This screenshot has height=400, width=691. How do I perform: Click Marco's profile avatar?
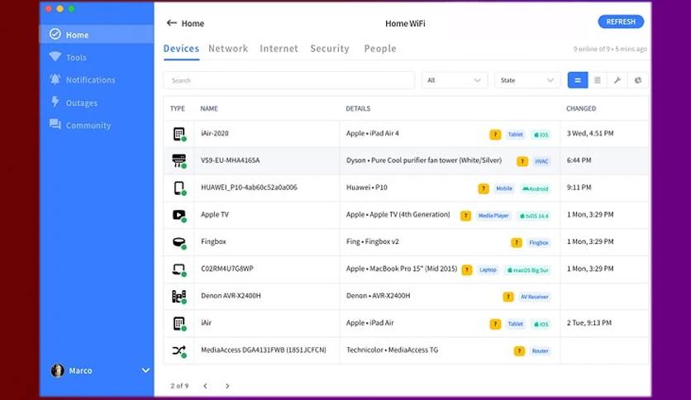point(57,370)
